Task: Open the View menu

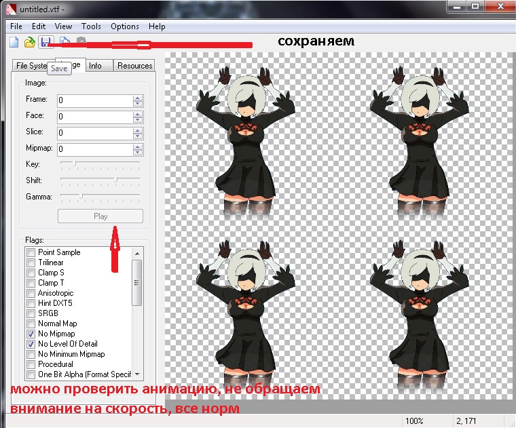Action: point(63,26)
